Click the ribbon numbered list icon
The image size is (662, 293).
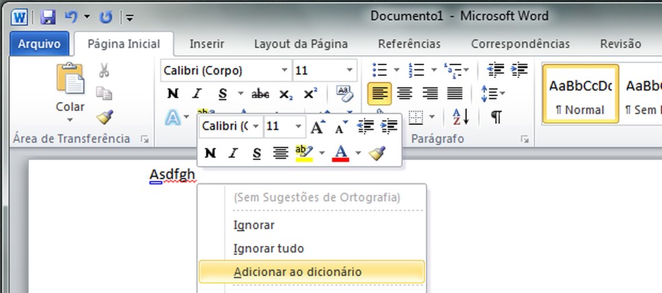416,70
